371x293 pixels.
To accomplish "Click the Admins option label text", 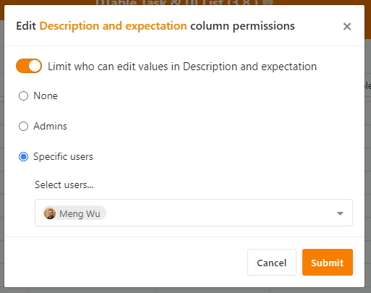I will (x=50, y=126).
